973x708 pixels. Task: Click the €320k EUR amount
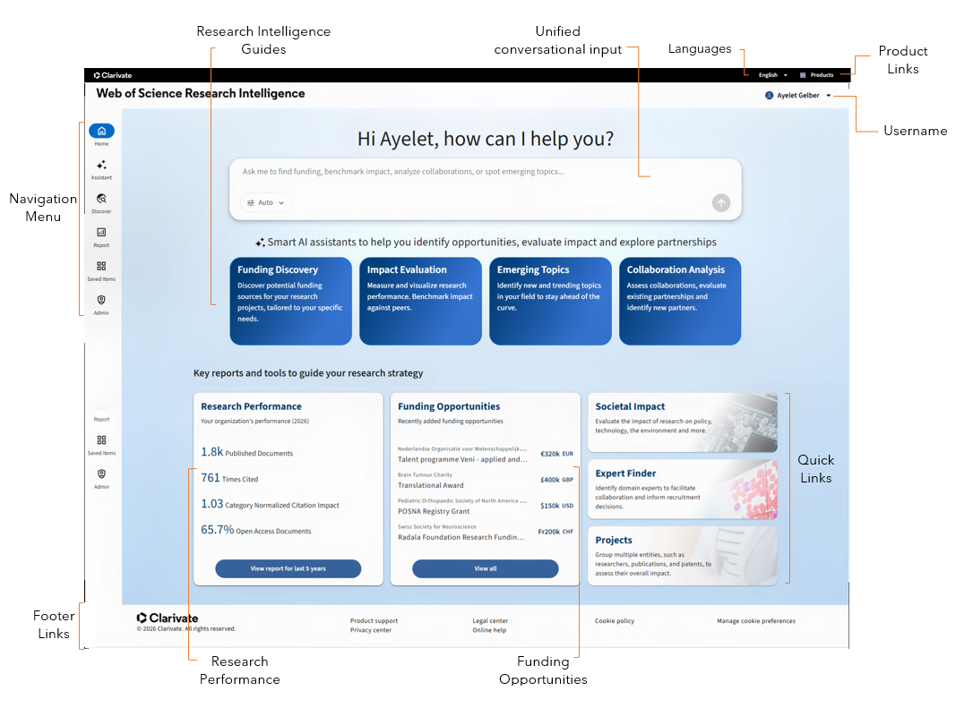556,454
